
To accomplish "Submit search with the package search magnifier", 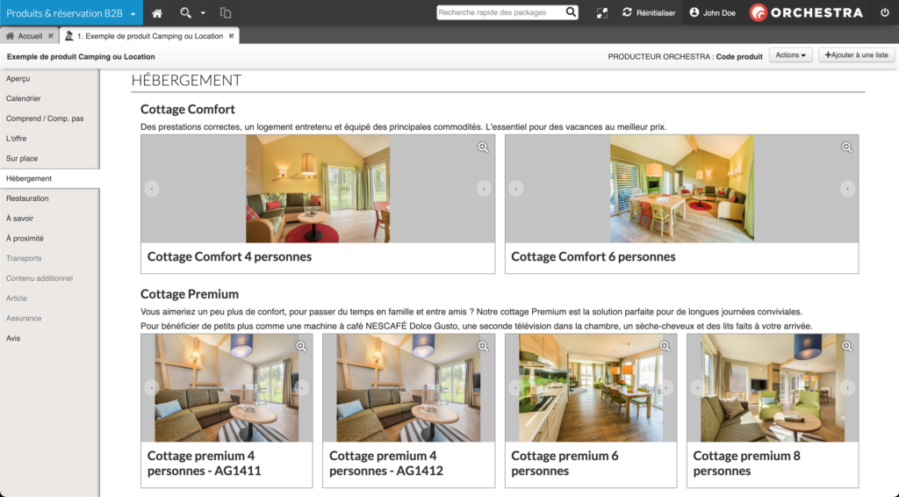I will coord(571,12).
